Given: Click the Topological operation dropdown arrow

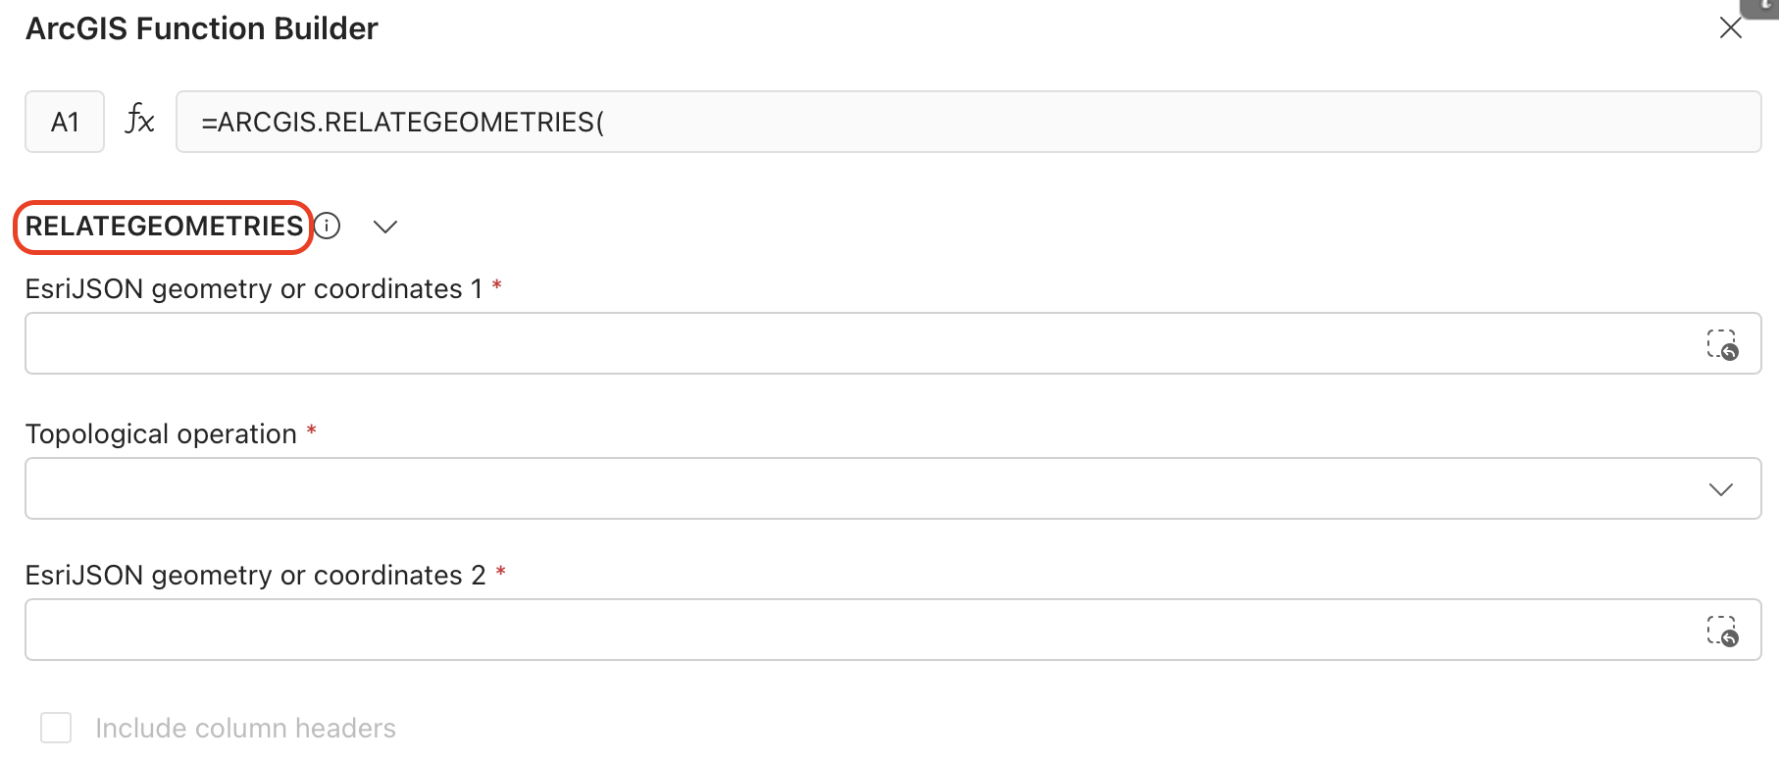Looking at the screenshot, I should click(x=1720, y=489).
